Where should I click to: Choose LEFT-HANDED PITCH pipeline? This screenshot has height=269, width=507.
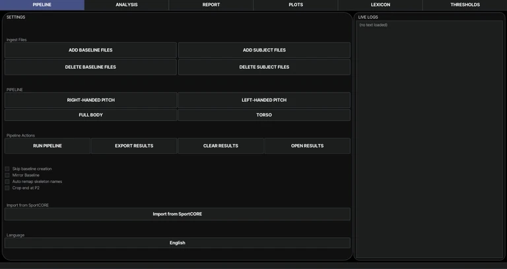[x=264, y=100]
